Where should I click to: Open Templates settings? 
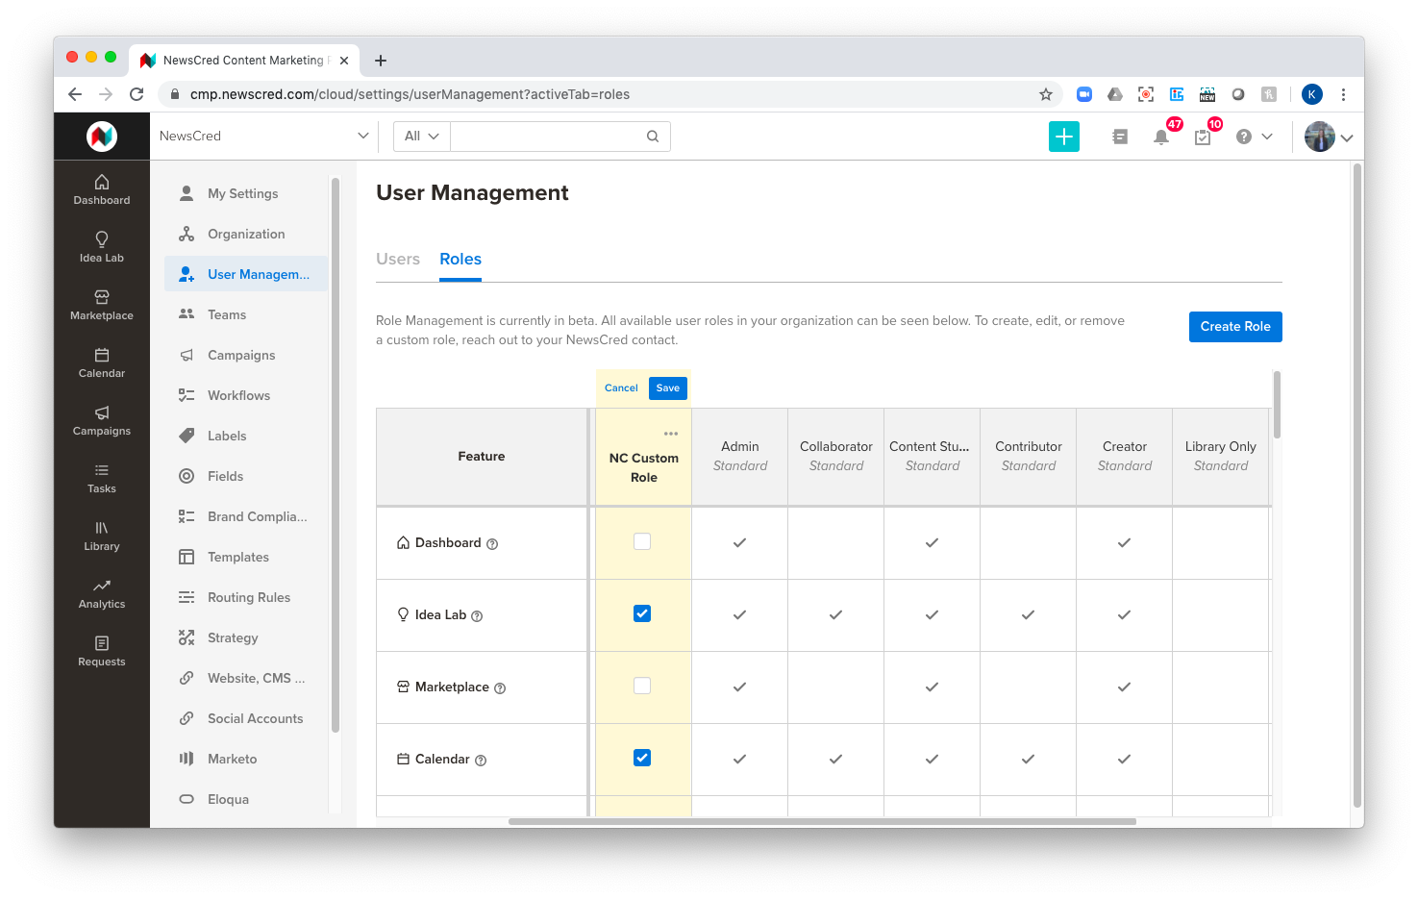[246, 557]
